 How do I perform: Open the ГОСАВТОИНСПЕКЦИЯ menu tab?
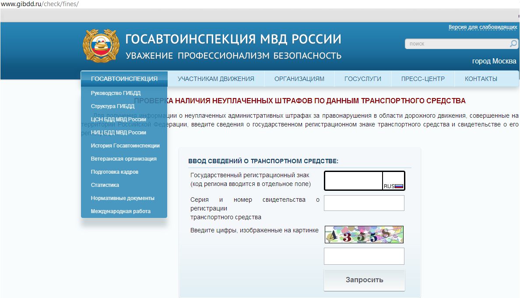point(124,79)
